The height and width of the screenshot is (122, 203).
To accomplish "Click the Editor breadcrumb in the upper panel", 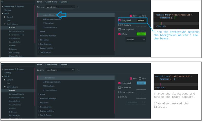I will pos(40,2).
